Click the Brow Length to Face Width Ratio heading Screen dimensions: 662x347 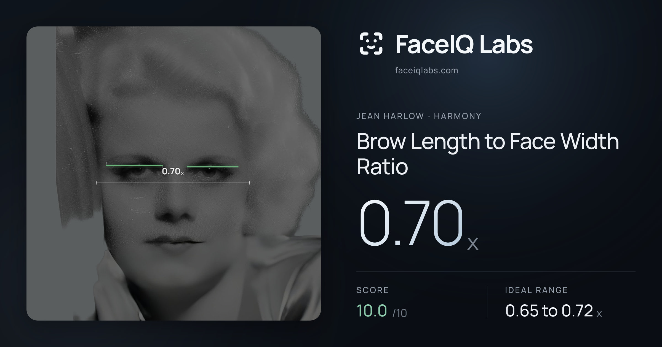tap(488, 154)
